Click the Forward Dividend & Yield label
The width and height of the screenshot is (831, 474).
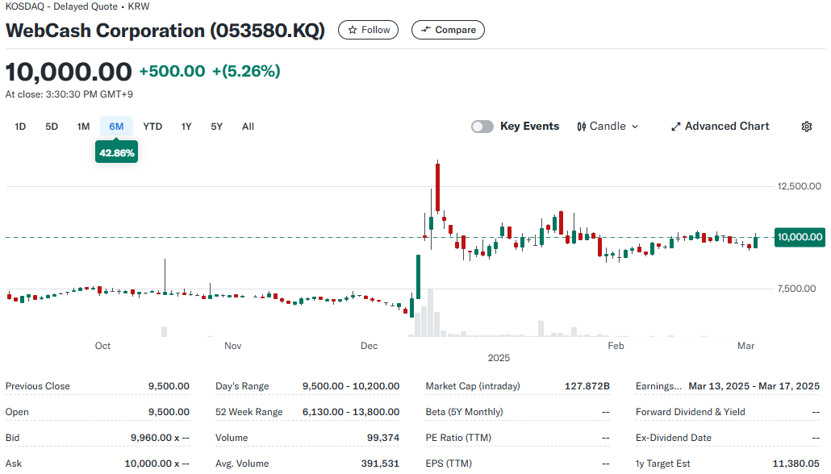pyautogui.click(x=690, y=412)
